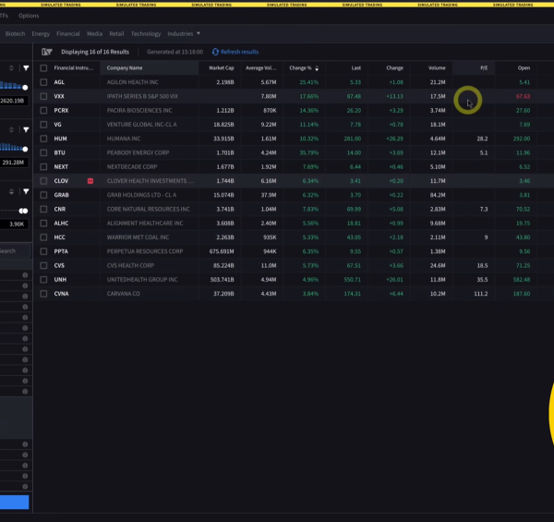This screenshot has width=554, height=522.
Task: Click the slider handle above the 291.28M value
Action: click(x=25, y=148)
